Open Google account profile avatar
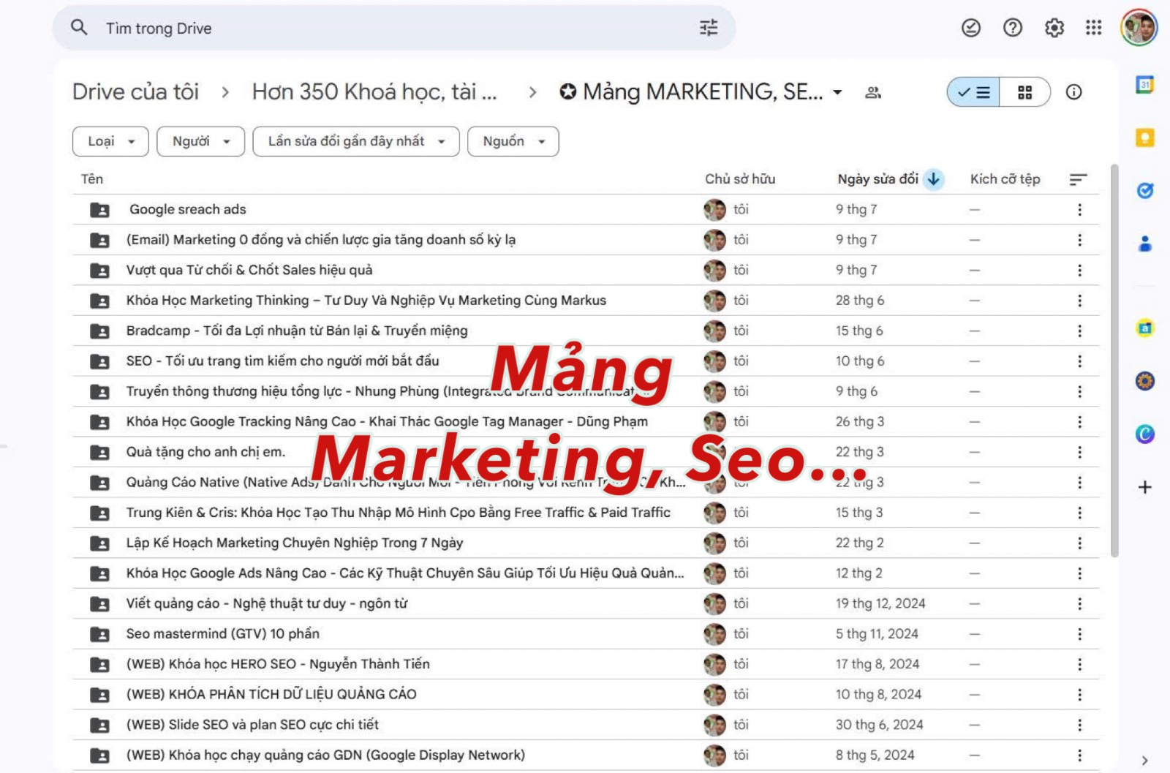 point(1139,28)
